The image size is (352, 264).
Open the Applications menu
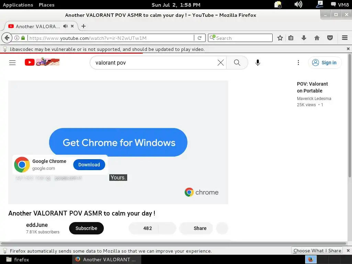tap(18, 5)
